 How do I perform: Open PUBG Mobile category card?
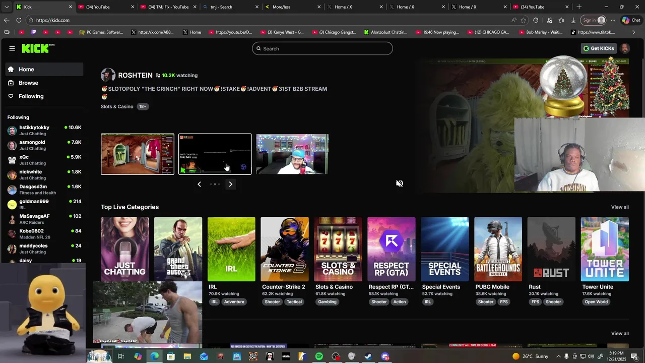pos(498,249)
